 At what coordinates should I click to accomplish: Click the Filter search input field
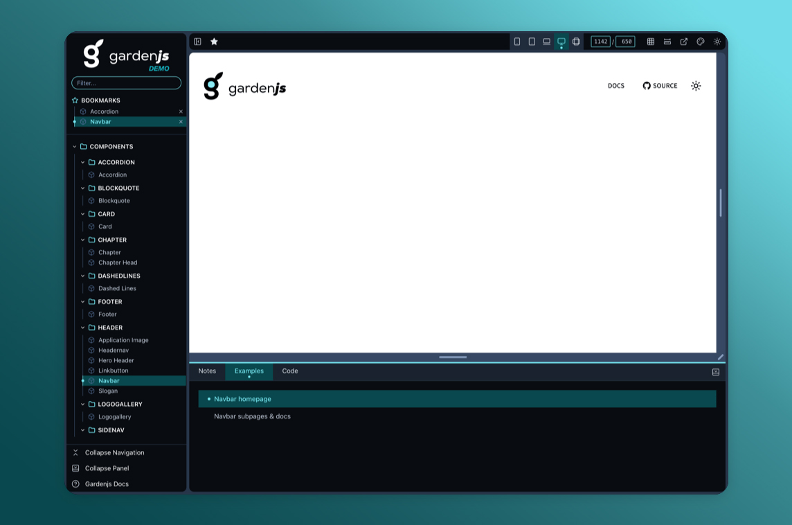click(126, 83)
